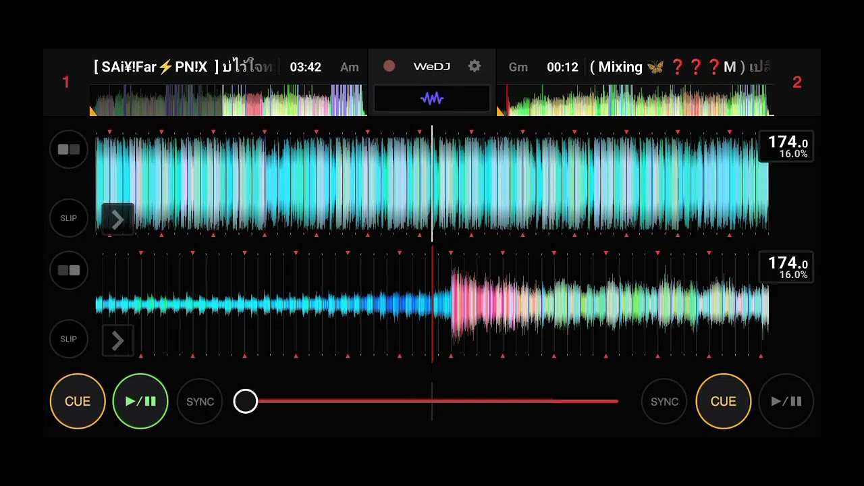Viewport: 864px width, 486px height.
Task: Jump within the deck 1 overview waveform
Action: [227, 100]
